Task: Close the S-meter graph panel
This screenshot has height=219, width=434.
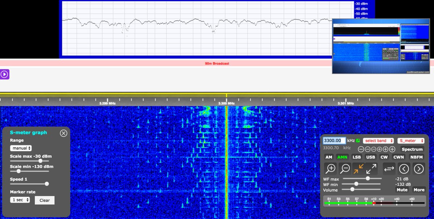Action: tap(64, 133)
